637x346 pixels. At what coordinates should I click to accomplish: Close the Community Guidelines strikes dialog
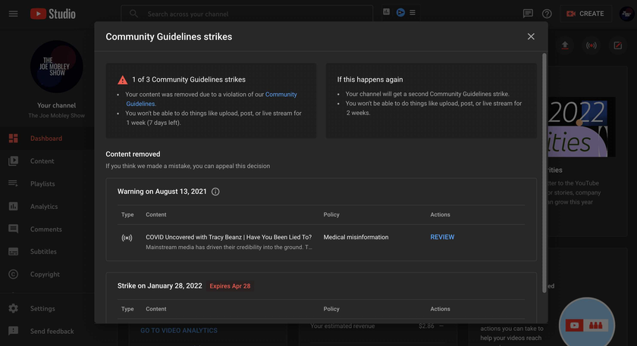coord(531,36)
